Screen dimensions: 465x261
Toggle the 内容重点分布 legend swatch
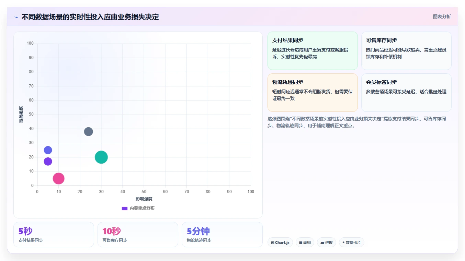[x=125, y=208]
